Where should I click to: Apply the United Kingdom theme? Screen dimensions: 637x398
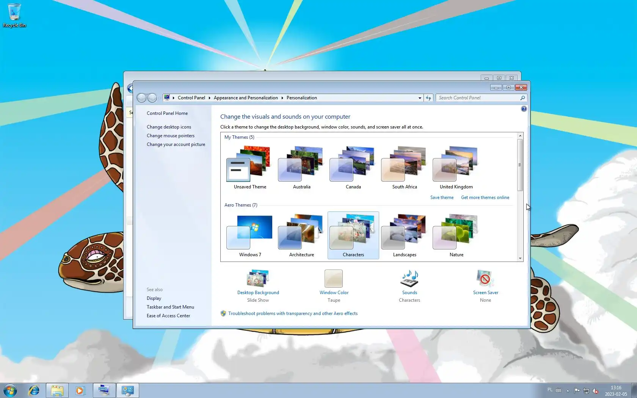[x=456, y=167]
